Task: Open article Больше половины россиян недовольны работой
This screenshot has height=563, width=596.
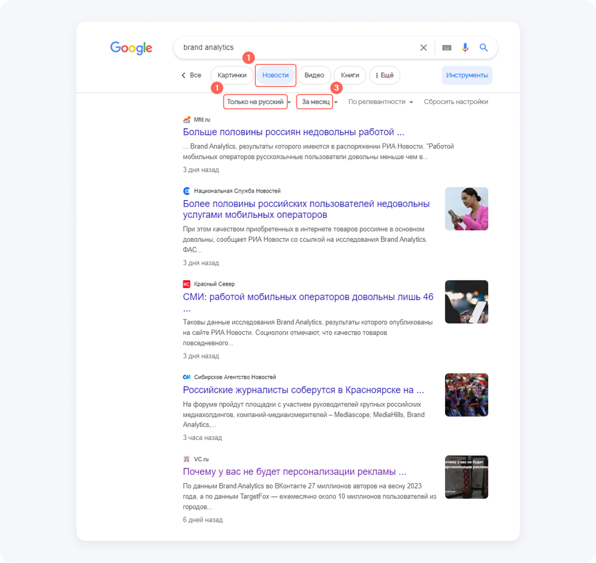Action: tap(294, 132)
